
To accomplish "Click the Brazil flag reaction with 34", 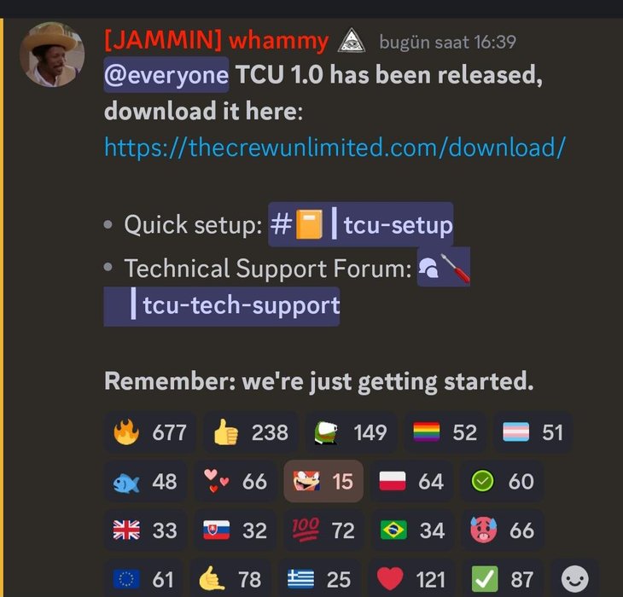I will pyautogui.click(x=411, y=530).
